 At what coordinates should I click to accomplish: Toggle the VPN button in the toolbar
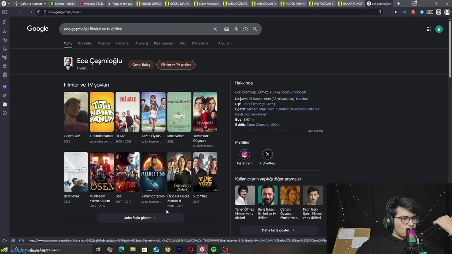tap(430, 12)
